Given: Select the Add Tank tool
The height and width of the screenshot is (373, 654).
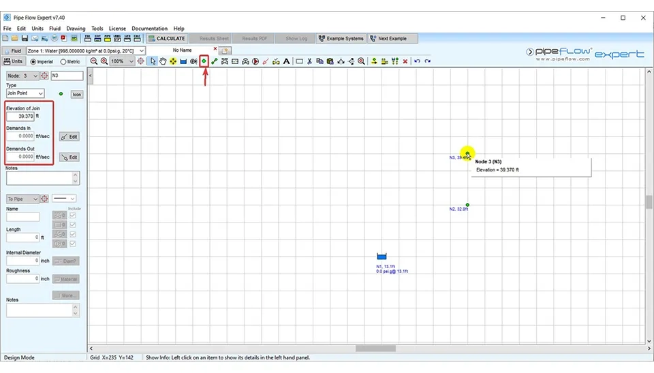Looking at the screenshot, I should tap(183, 61).
